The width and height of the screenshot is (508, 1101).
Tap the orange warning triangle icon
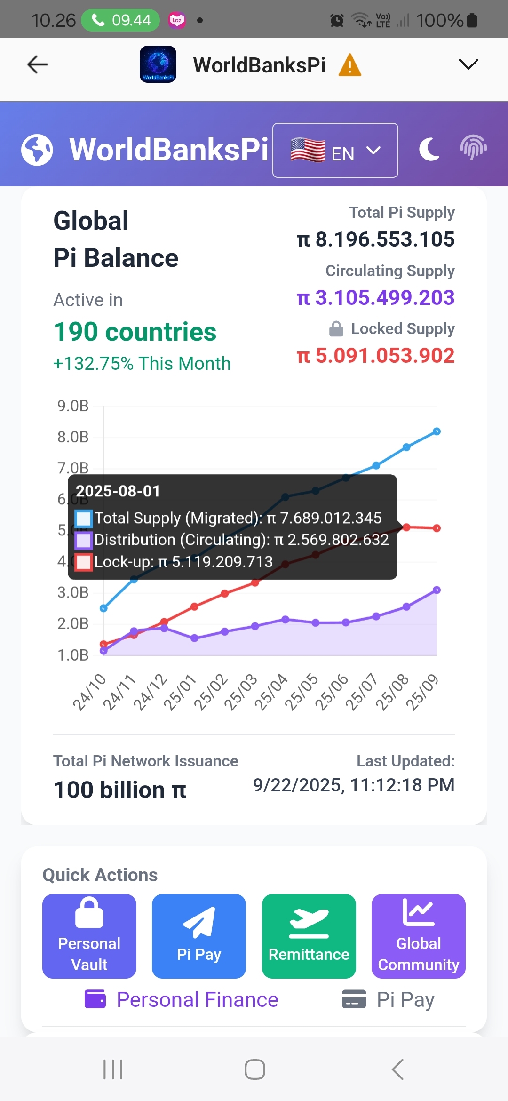pyautogui.click(x=350, y=65)
